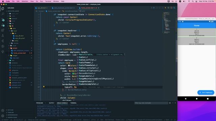The height and width of the screenshot is (121, 216).
Task: Tap the Android home button in the emulator
Action: coord(196,98)
